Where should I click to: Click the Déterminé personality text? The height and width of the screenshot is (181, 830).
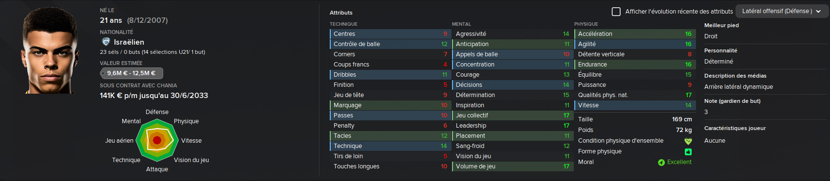click(718, 62)
